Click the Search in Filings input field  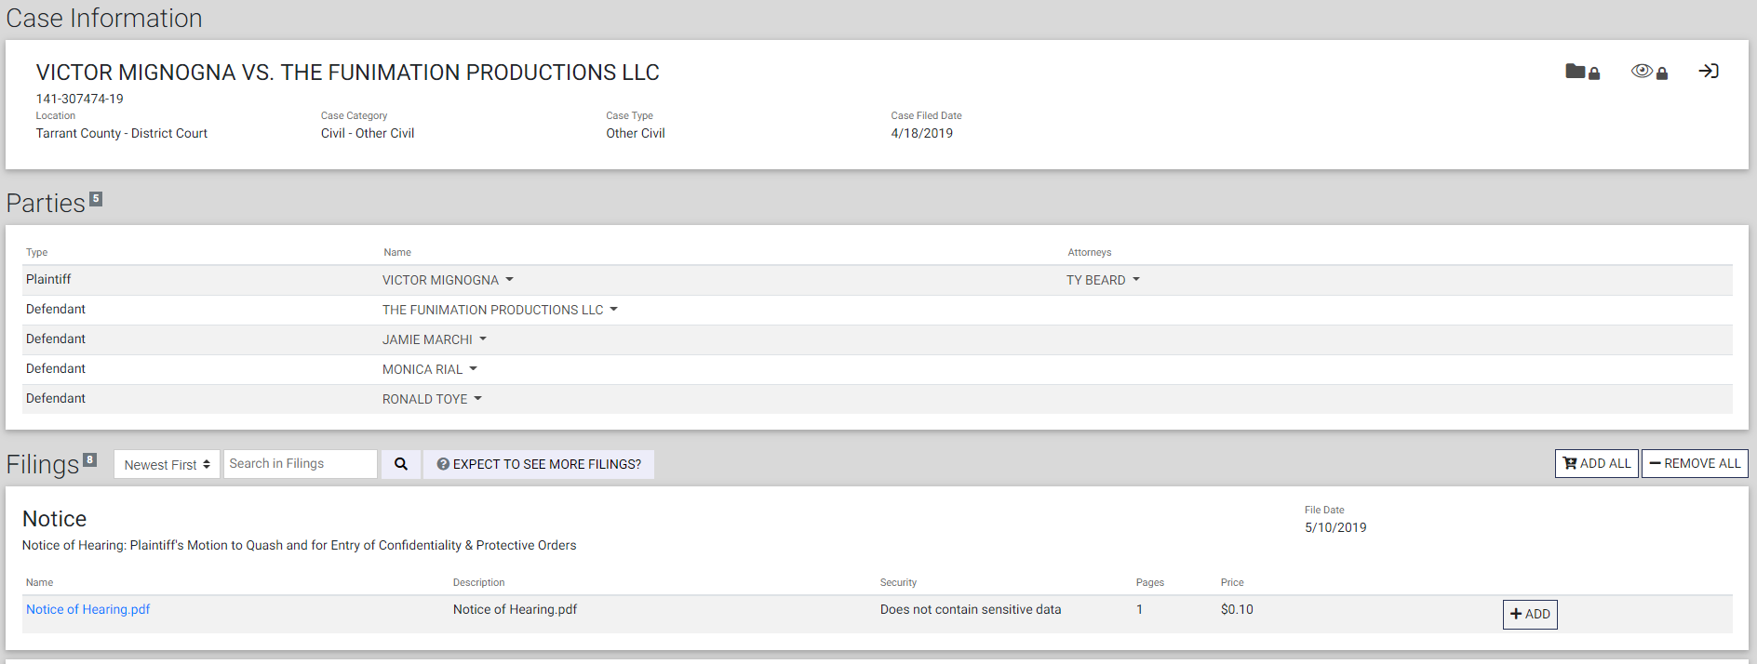click(x=300, y=464)
